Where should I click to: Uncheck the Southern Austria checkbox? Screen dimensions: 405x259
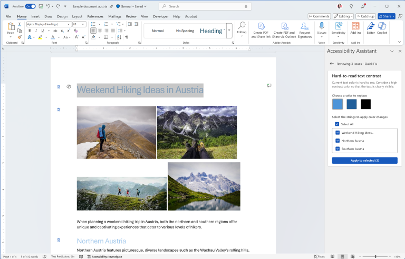337,148
